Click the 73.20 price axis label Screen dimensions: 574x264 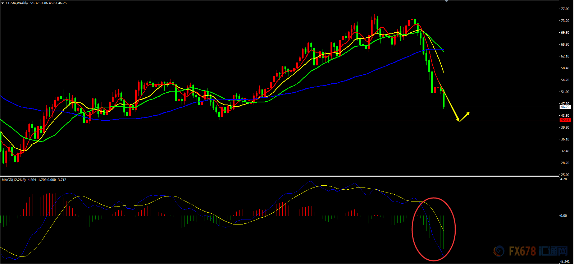tap(565, 21)
